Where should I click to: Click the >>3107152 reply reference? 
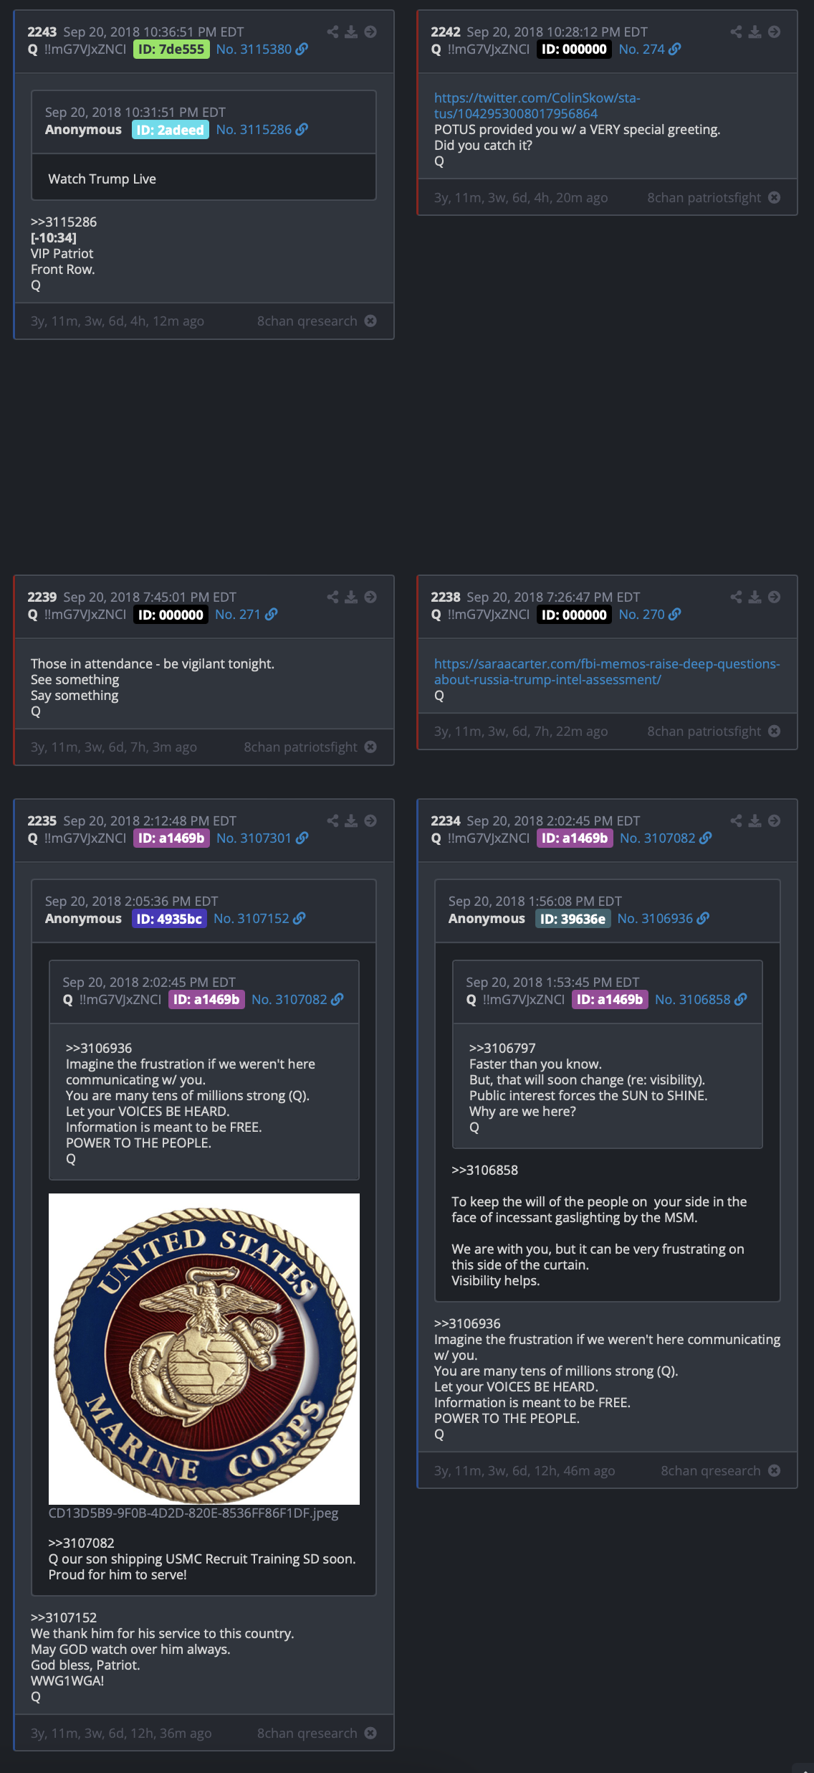(x=64, y=1618)
